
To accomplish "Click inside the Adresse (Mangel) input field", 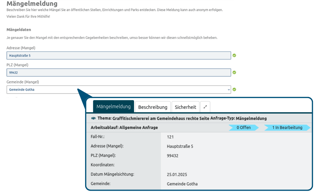I will pyautogui.click(x=118, y=55).
